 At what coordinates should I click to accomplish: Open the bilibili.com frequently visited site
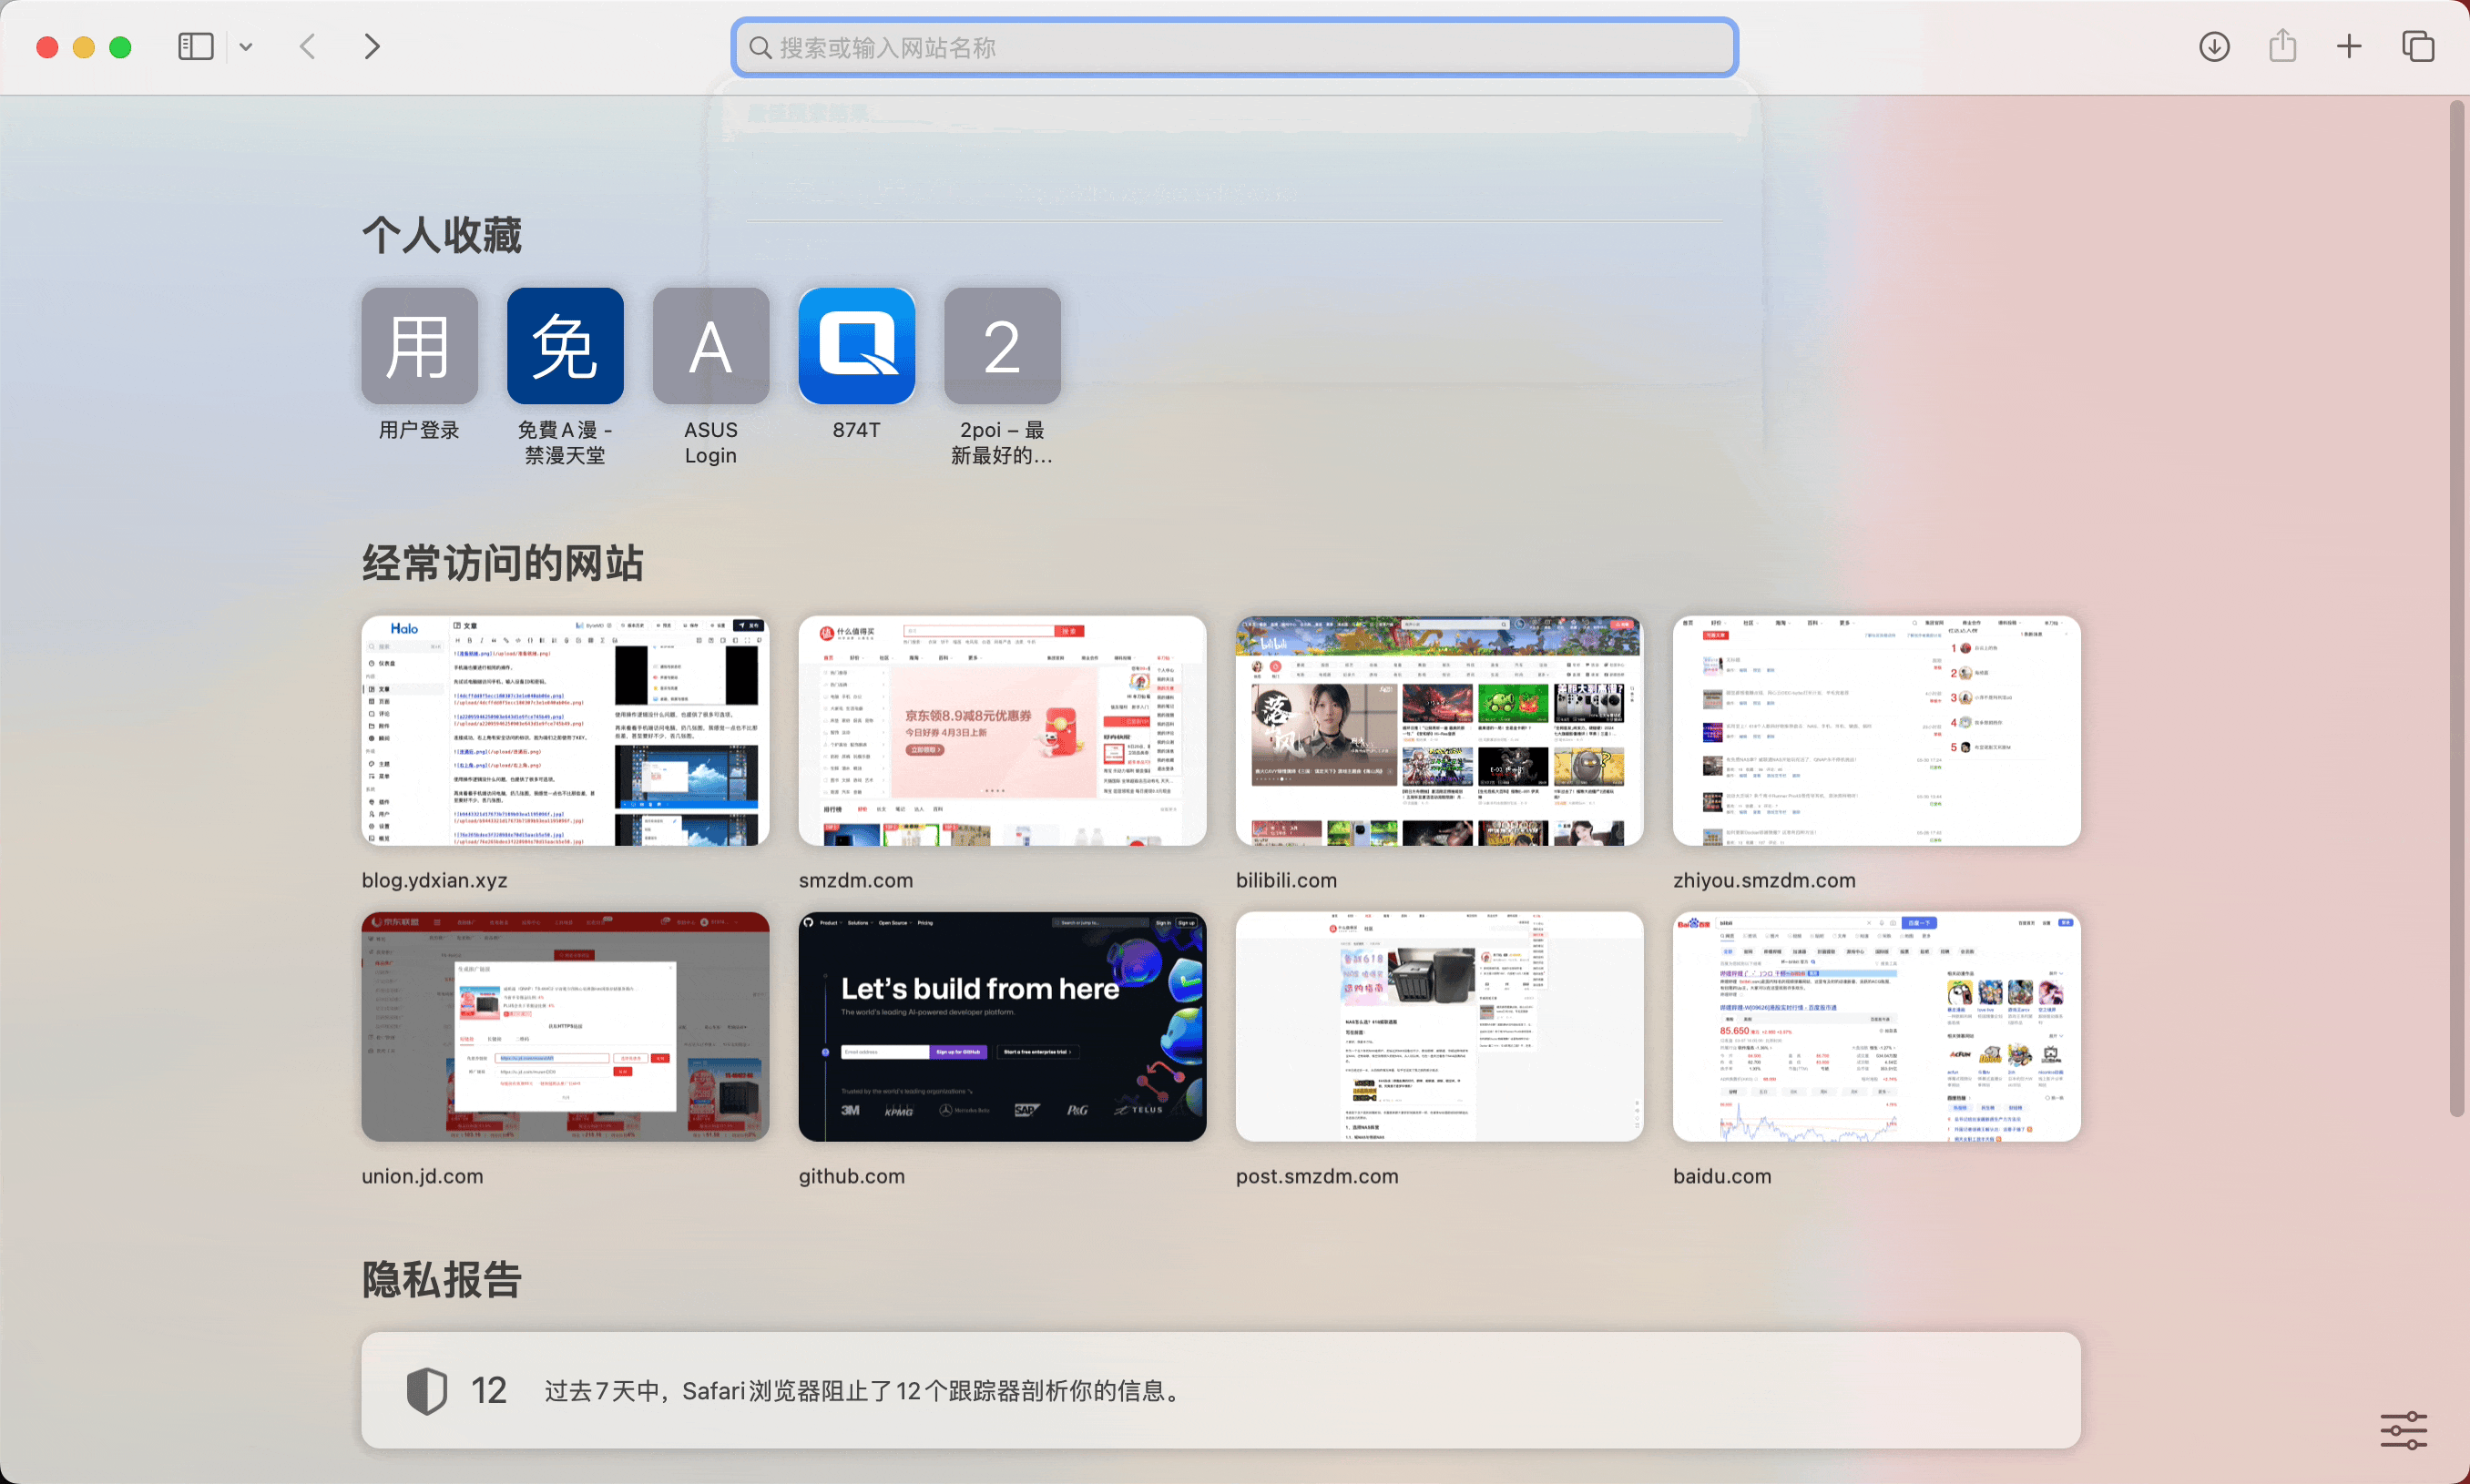[1437, 730]
